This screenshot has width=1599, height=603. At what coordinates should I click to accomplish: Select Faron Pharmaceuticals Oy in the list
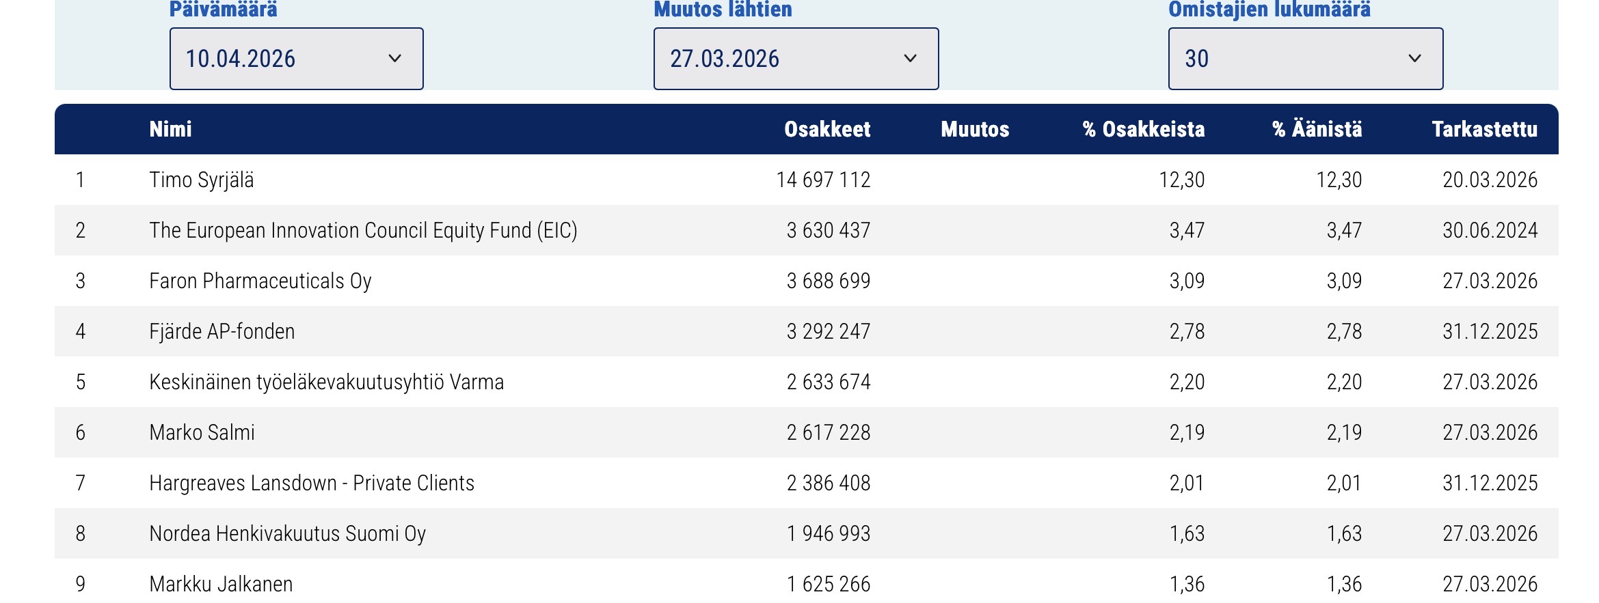tap(260, 281)
